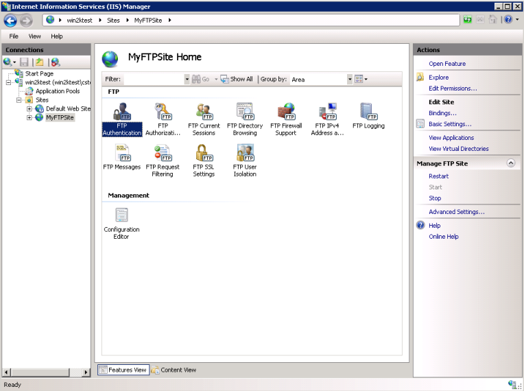Collapse the Sites tree node

[19, 100]
